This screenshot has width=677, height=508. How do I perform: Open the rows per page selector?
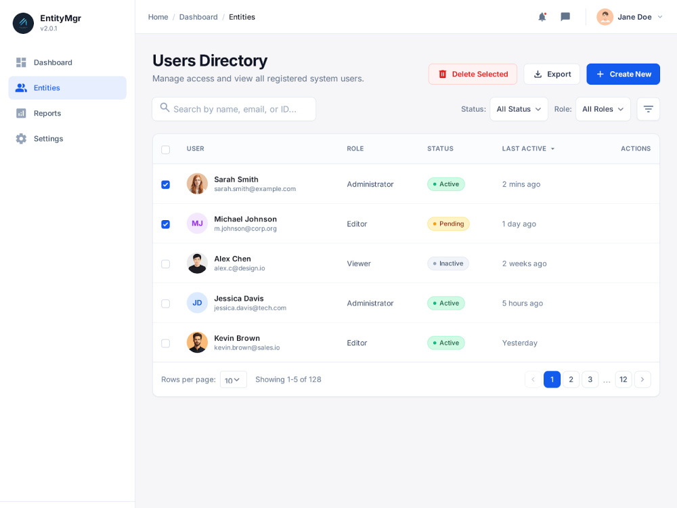click(x=233, y=379)
